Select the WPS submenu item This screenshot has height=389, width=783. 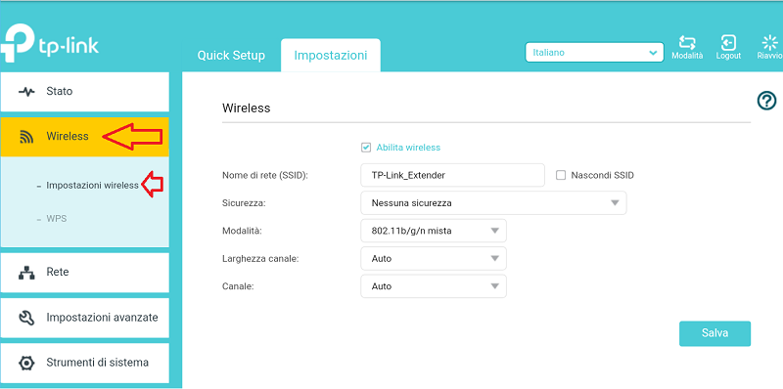[x=57, y=218]
